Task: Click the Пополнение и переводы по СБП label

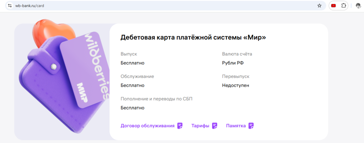Action: point(156,99)
